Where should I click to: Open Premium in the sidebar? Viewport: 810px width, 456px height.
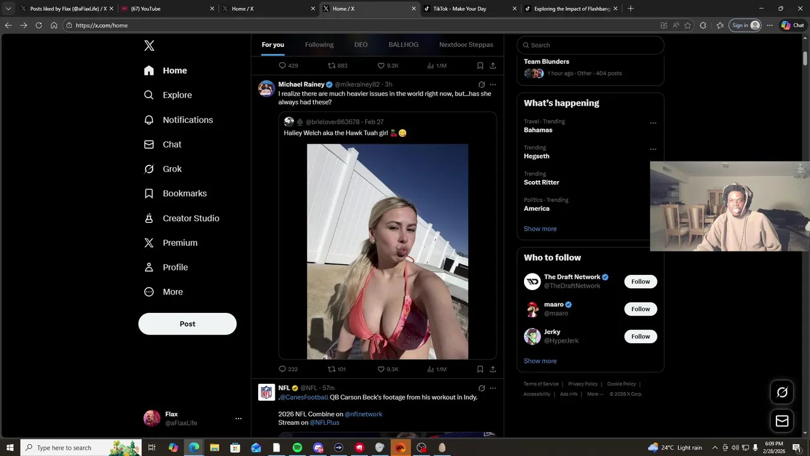click(x=170, y=243)
